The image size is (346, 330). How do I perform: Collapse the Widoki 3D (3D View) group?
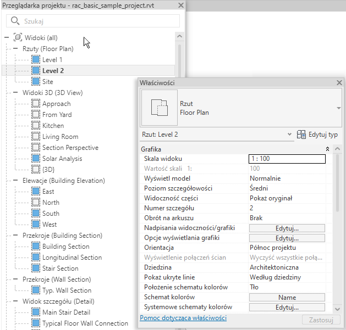pyautogui.click(x=15, y=93)
